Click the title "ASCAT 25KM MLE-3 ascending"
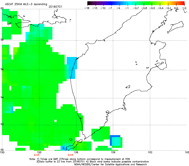 coord(26,4)
